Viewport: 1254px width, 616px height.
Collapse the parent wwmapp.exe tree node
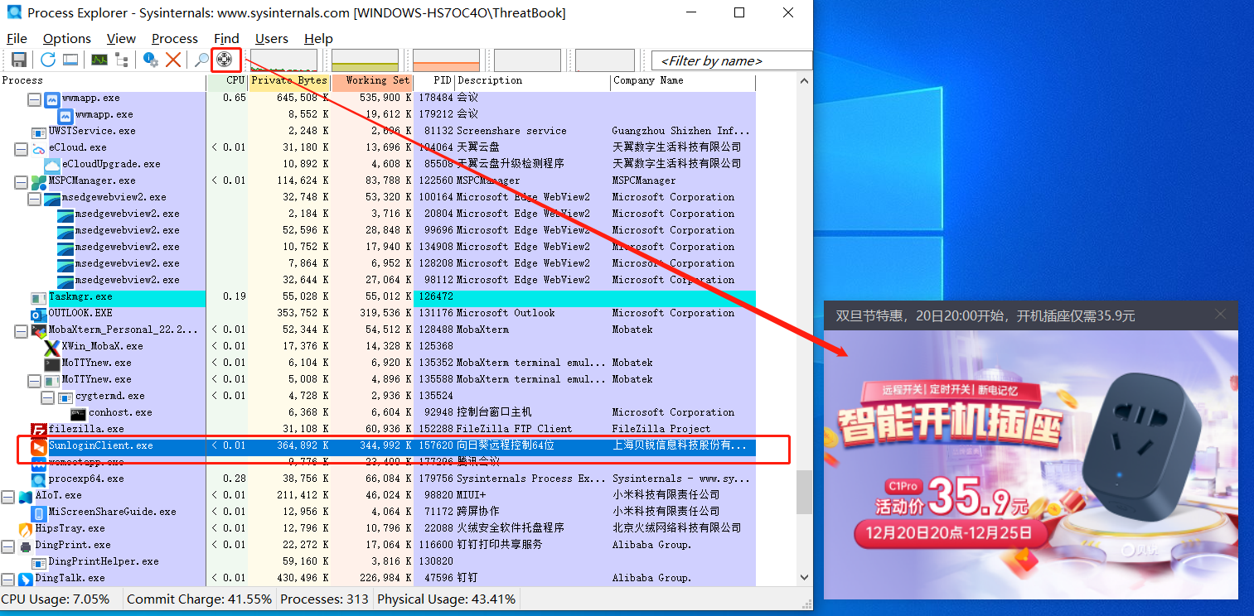[x=34, y=99]
